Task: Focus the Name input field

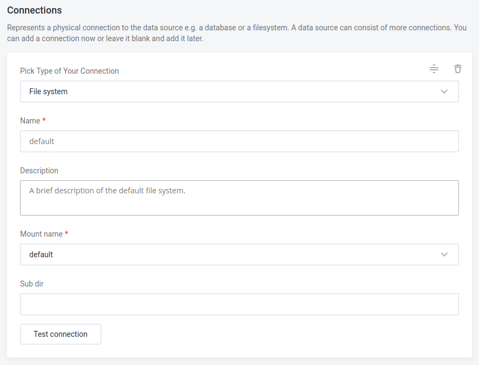Action: tap(239, 141)
